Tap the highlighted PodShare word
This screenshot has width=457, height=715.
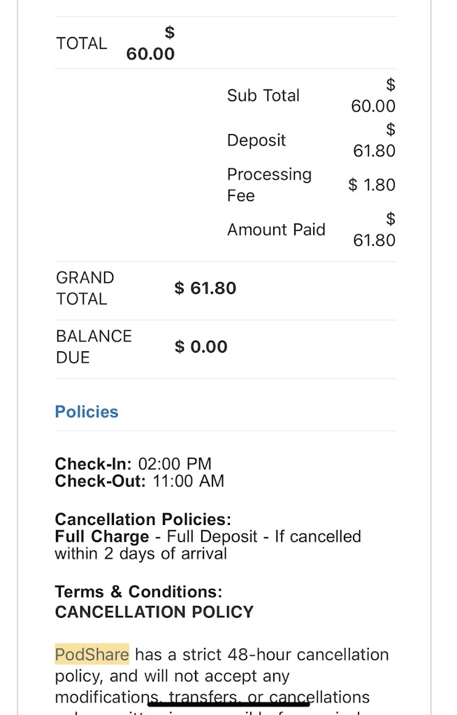(x=92, y=655)
